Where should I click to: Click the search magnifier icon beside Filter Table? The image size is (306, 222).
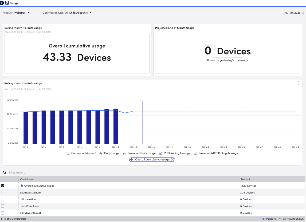point(5,172)
